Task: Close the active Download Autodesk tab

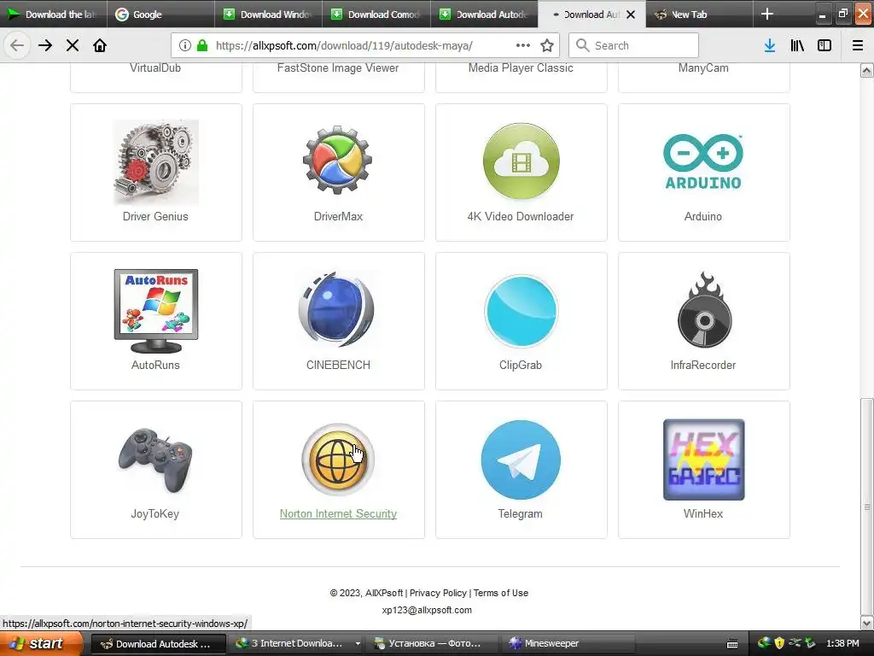Action: [631, 15]
